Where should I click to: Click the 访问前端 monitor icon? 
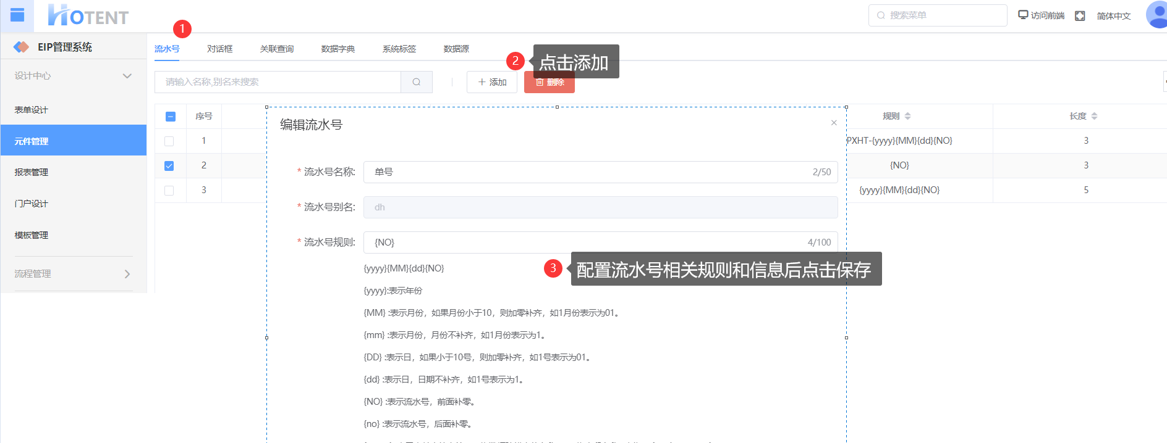point(1023,15)
